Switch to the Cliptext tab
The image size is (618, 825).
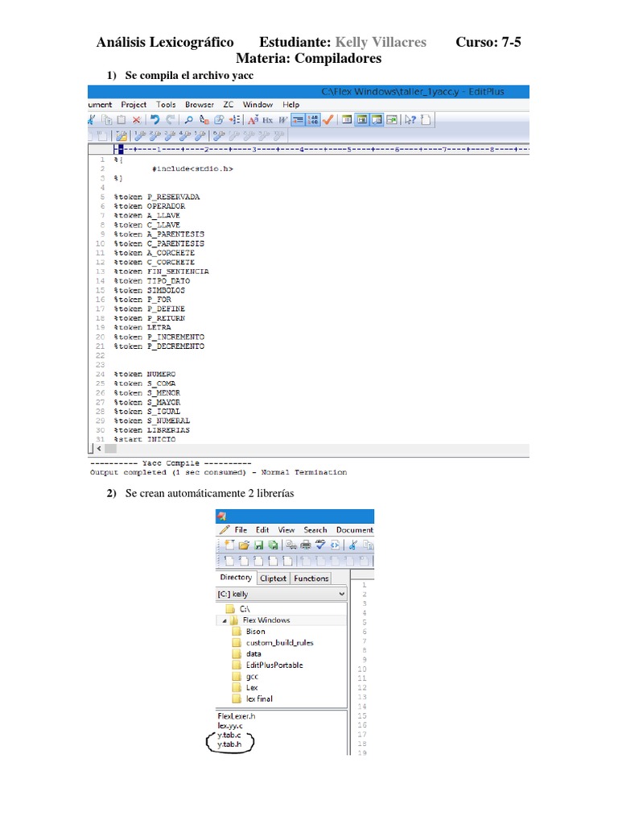(x=274, y=578)
